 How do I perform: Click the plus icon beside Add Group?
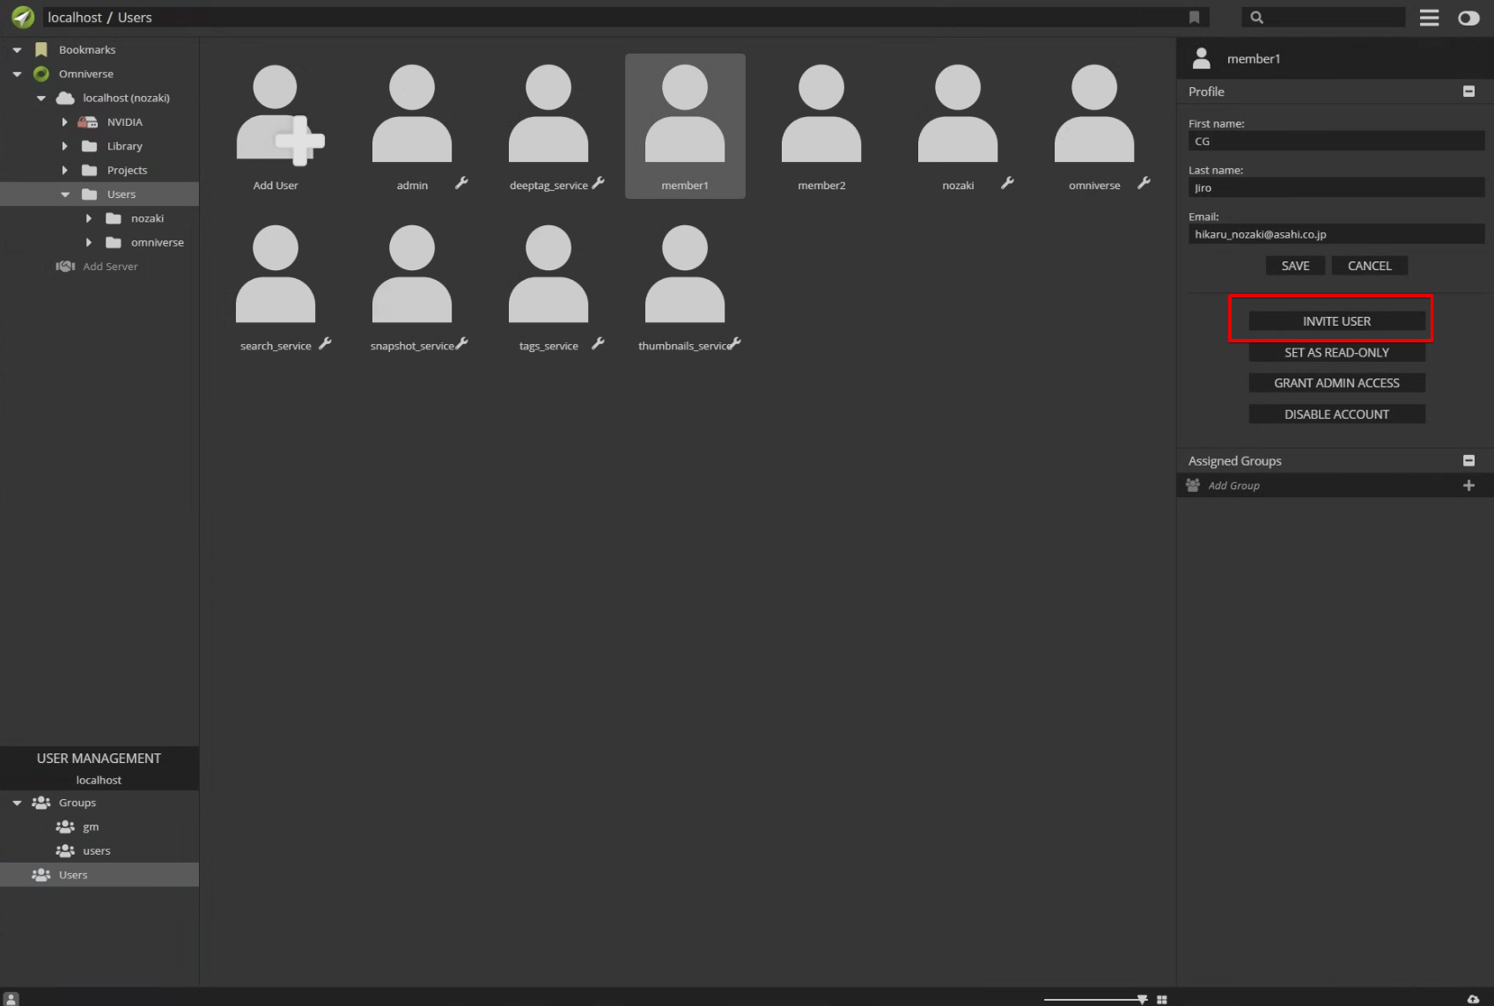pos(1468,486)
